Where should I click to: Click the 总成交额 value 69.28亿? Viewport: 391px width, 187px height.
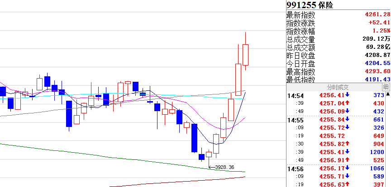coord(378,47)
